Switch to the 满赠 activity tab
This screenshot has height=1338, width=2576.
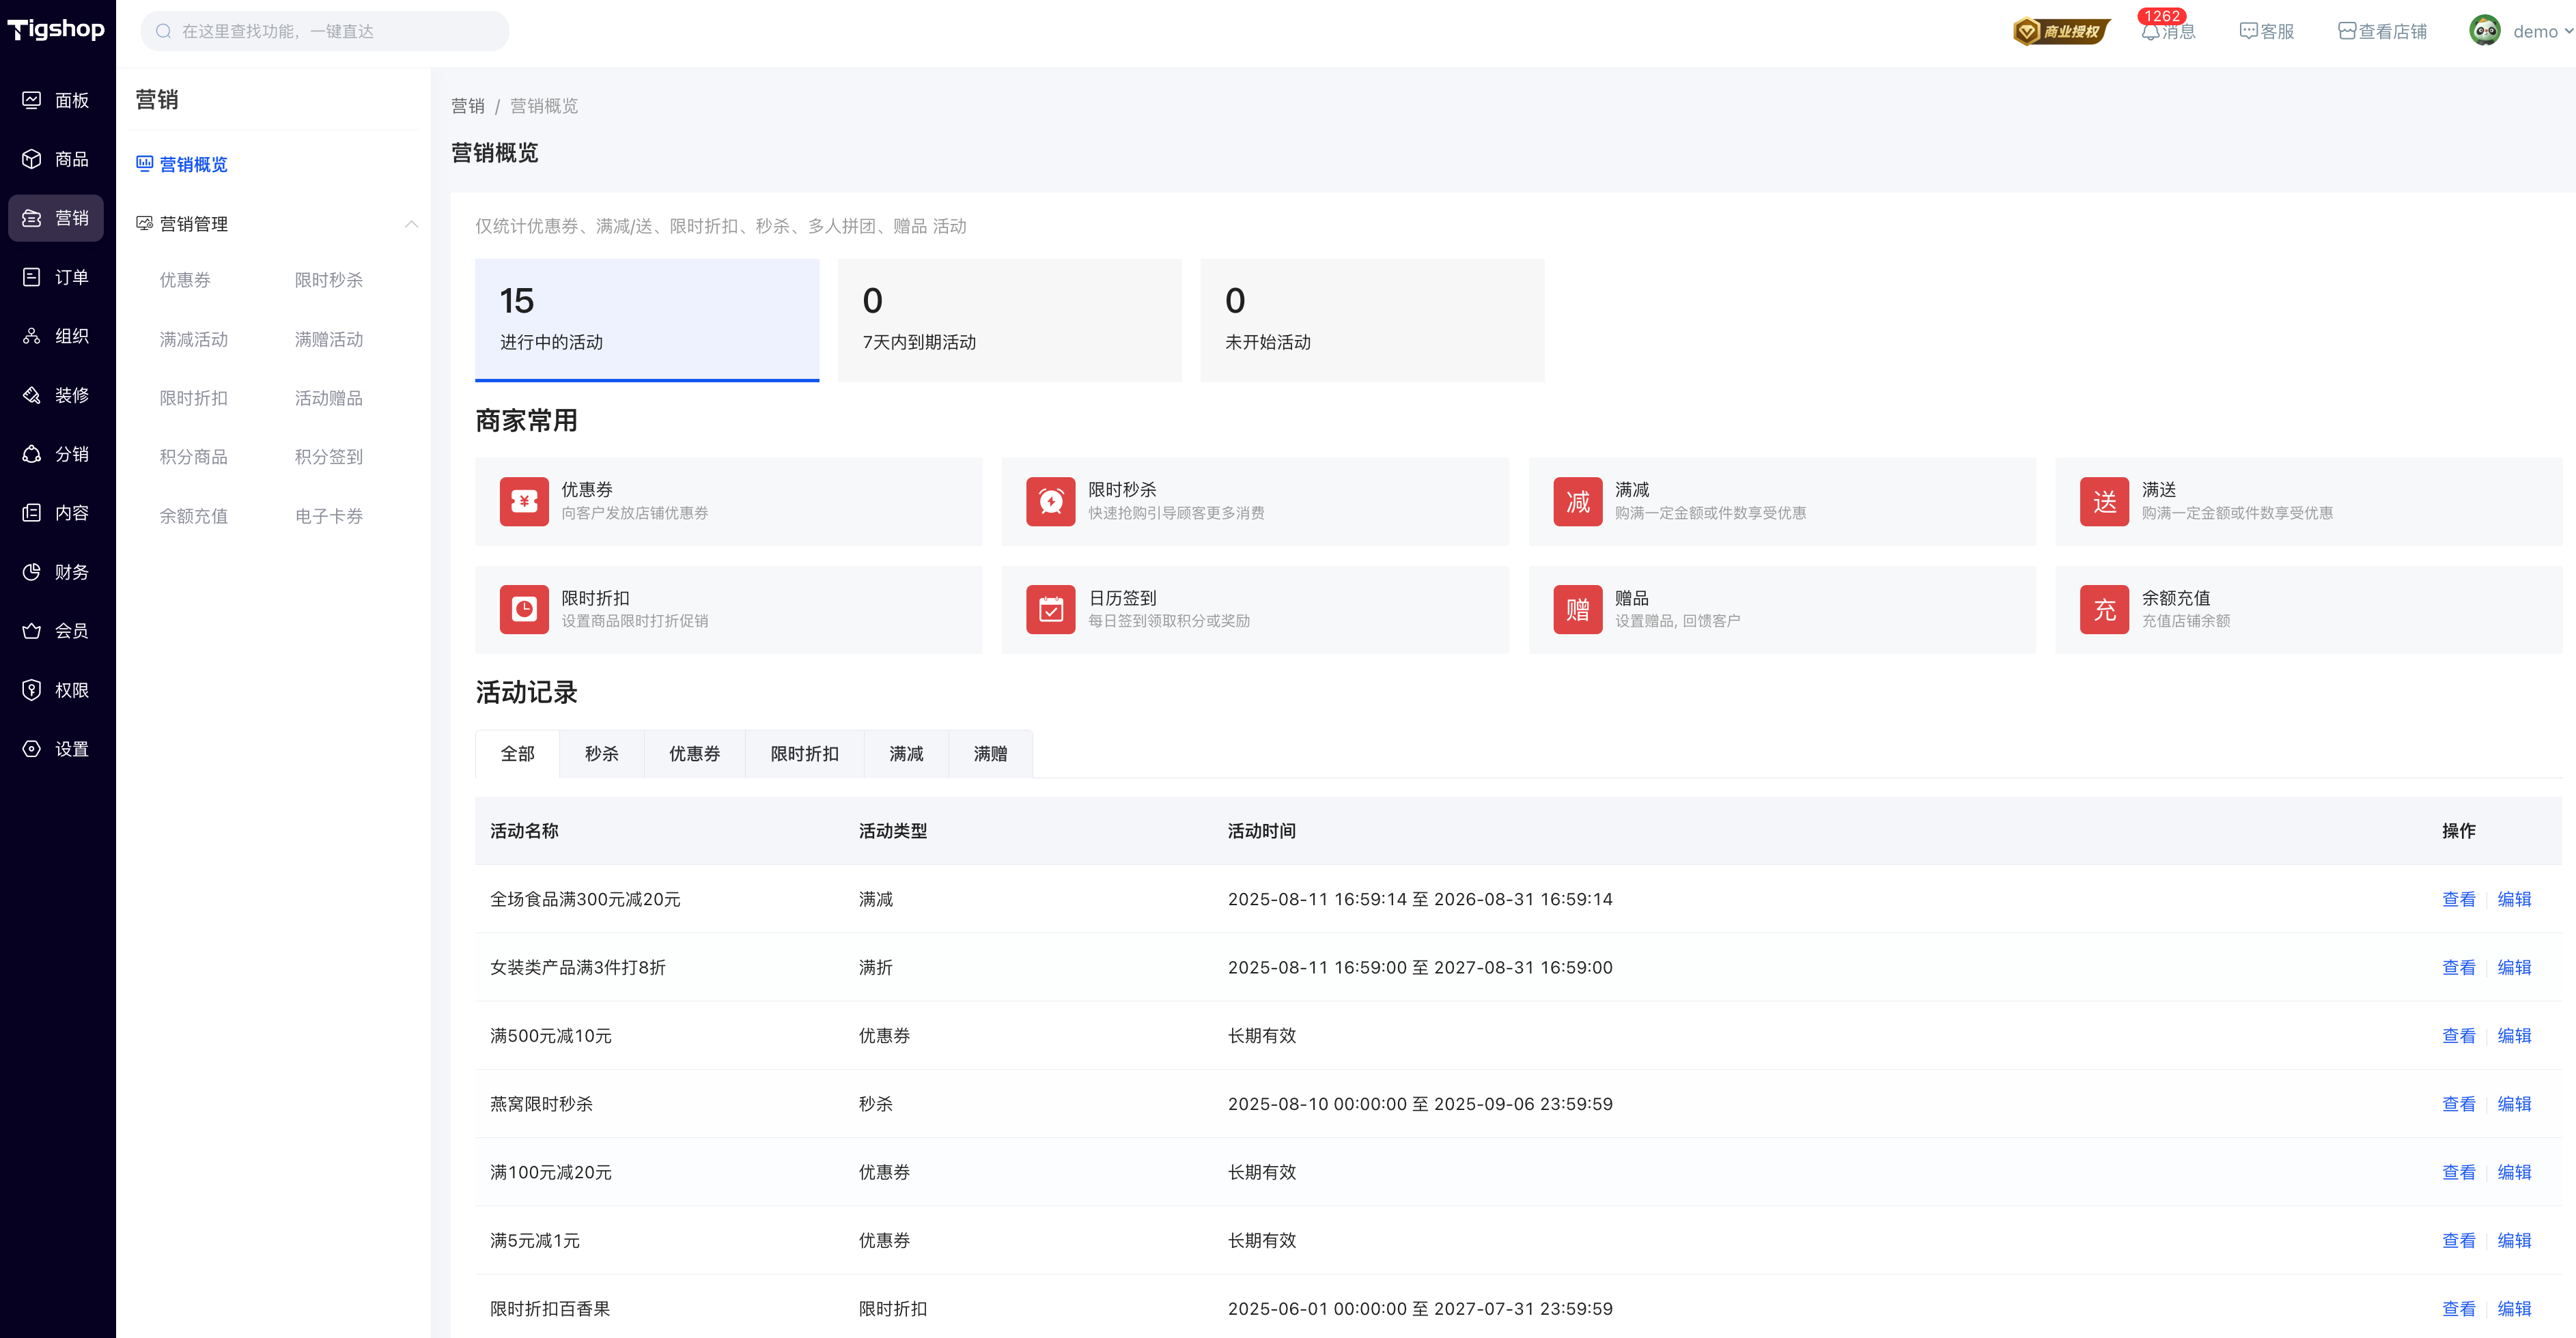click(991, 754)
